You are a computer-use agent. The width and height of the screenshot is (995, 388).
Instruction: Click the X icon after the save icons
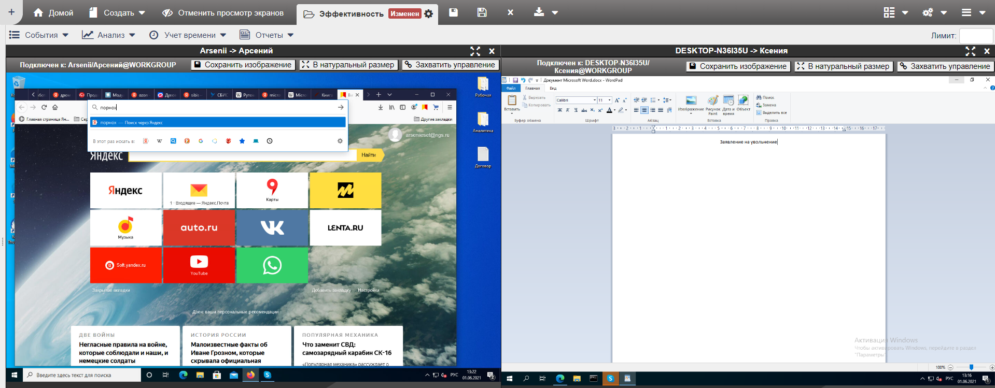click(510, 12)
